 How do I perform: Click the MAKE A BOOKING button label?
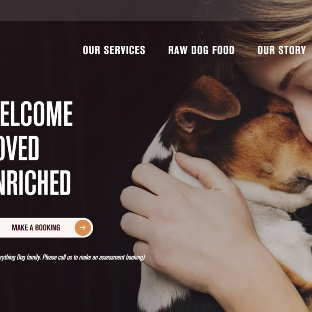36,227
